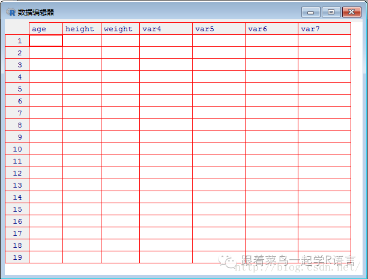
Task: Select row header 4
Action: 17,76
